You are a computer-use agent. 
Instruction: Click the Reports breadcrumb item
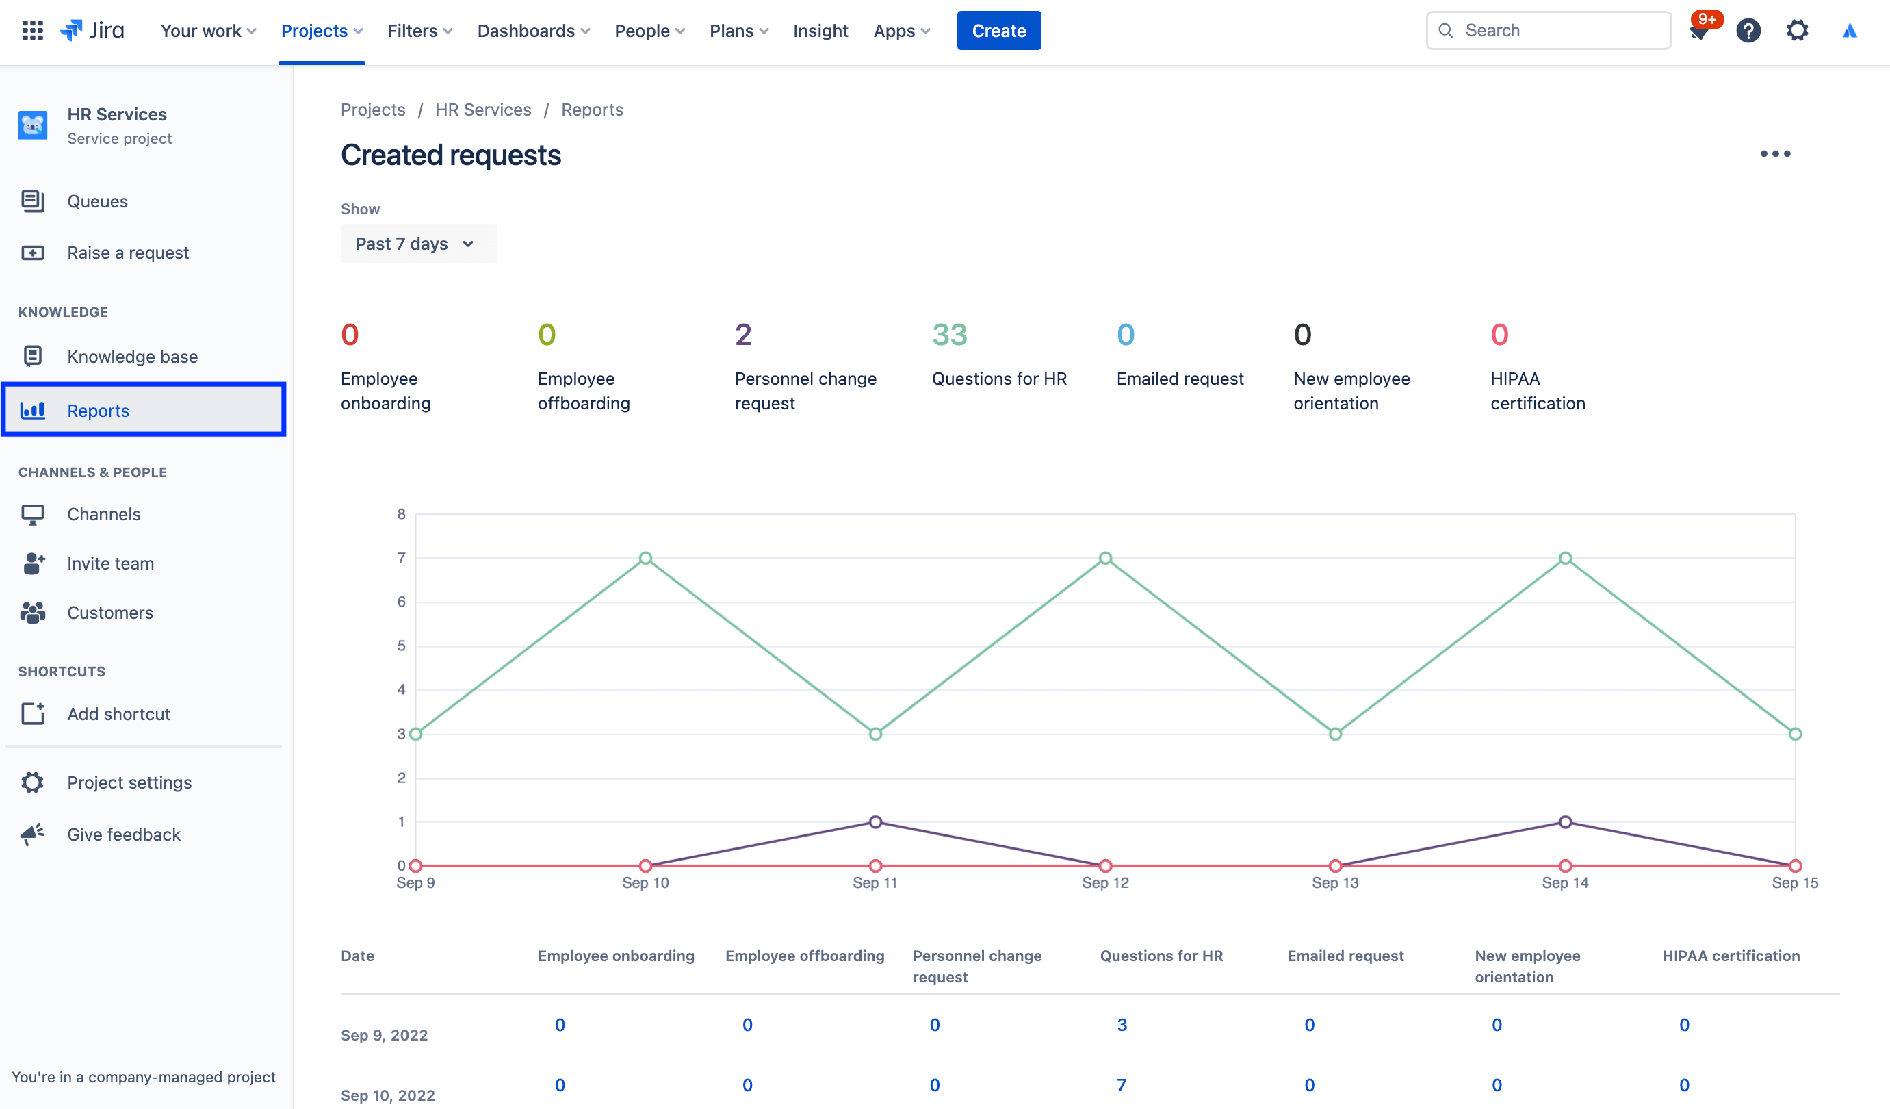click(x=592, y=110)
